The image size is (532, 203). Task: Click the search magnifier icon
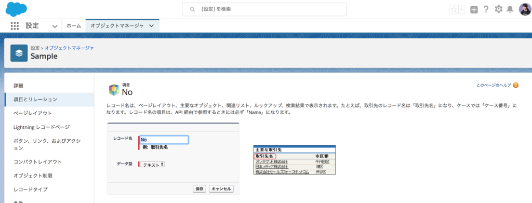[x=193, y=9]
